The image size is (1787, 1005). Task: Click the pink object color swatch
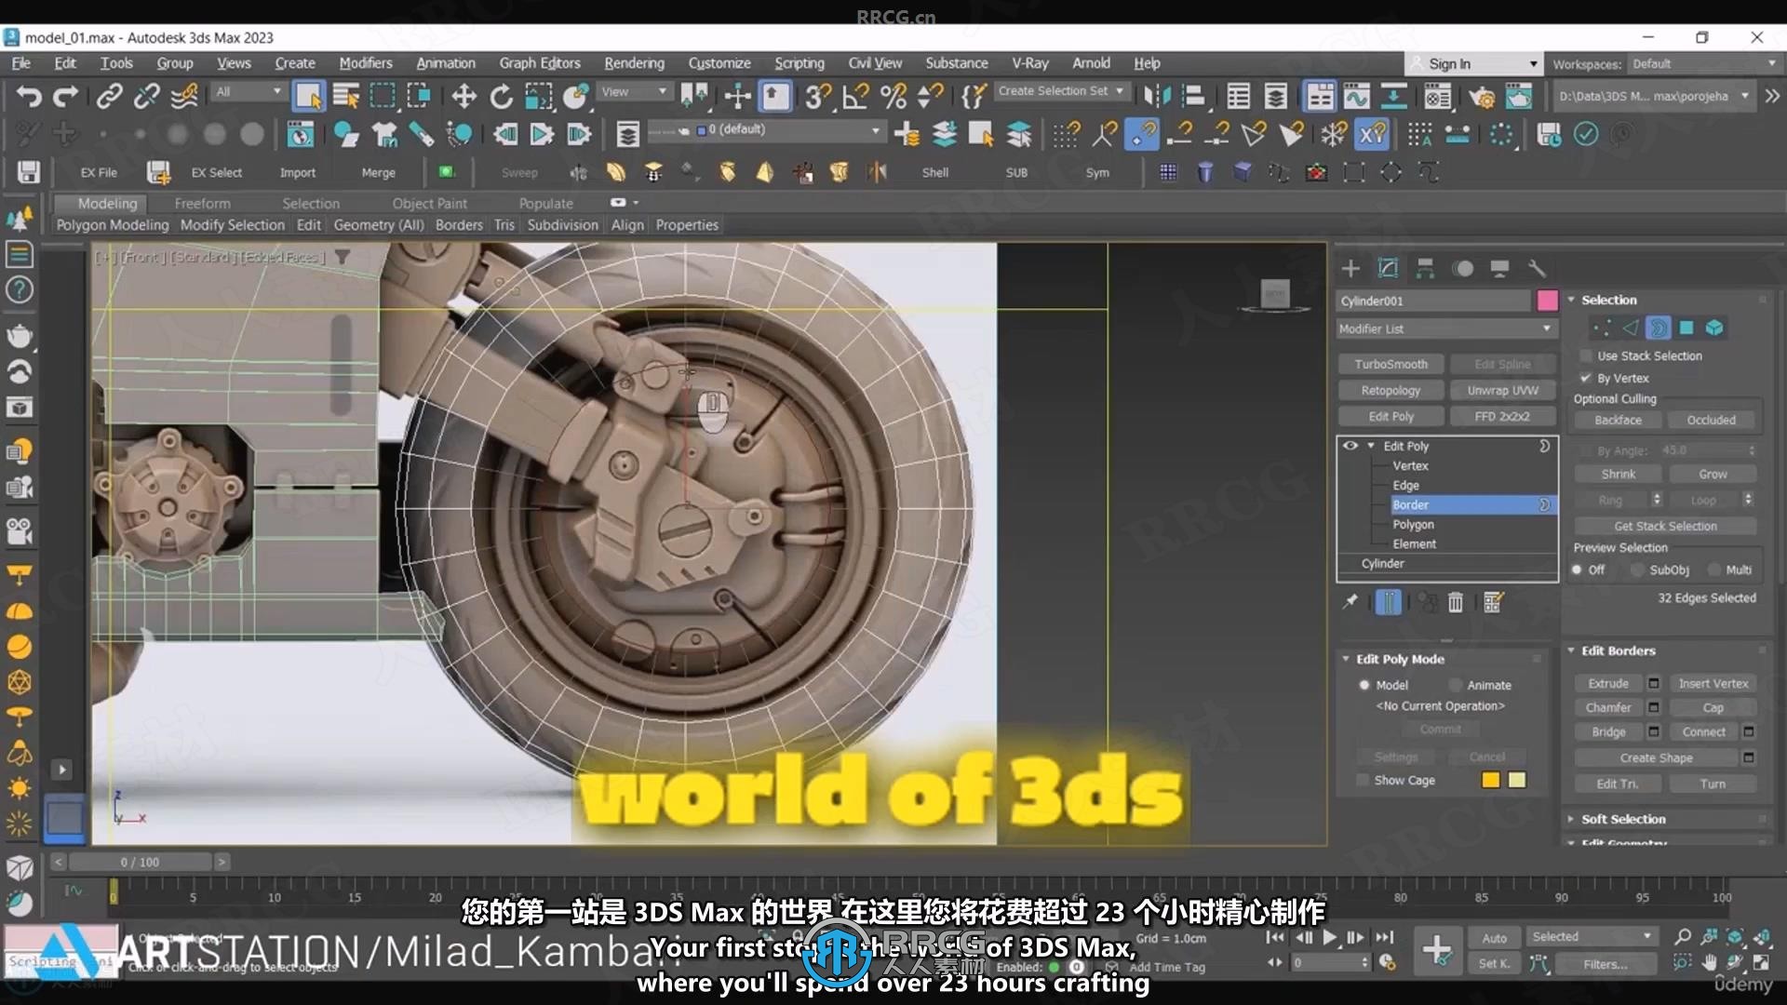pyautogui.click(x=1547, y=301)
